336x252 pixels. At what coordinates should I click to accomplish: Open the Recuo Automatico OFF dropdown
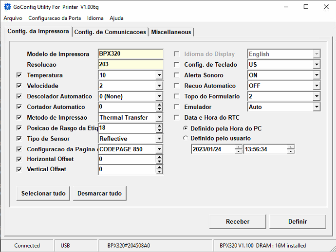(317, 86)
